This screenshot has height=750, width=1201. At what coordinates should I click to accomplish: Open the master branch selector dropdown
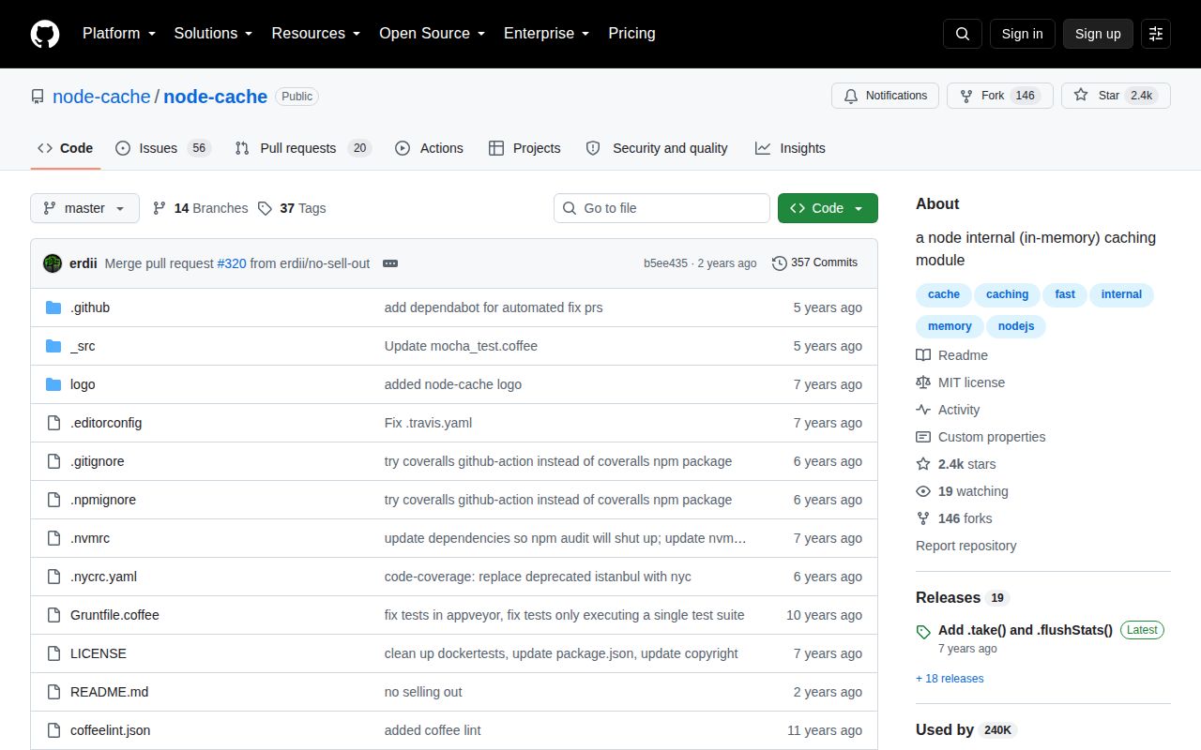point(84,208)
